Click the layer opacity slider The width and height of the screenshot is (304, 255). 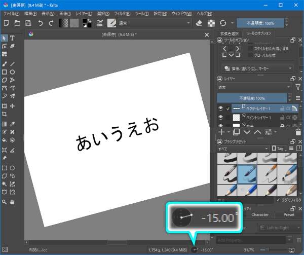[x=252, y=97]
